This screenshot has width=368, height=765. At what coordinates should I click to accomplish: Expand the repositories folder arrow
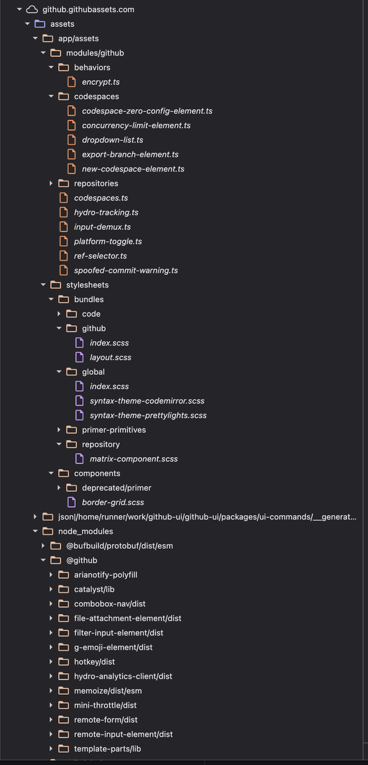[51, 184]
